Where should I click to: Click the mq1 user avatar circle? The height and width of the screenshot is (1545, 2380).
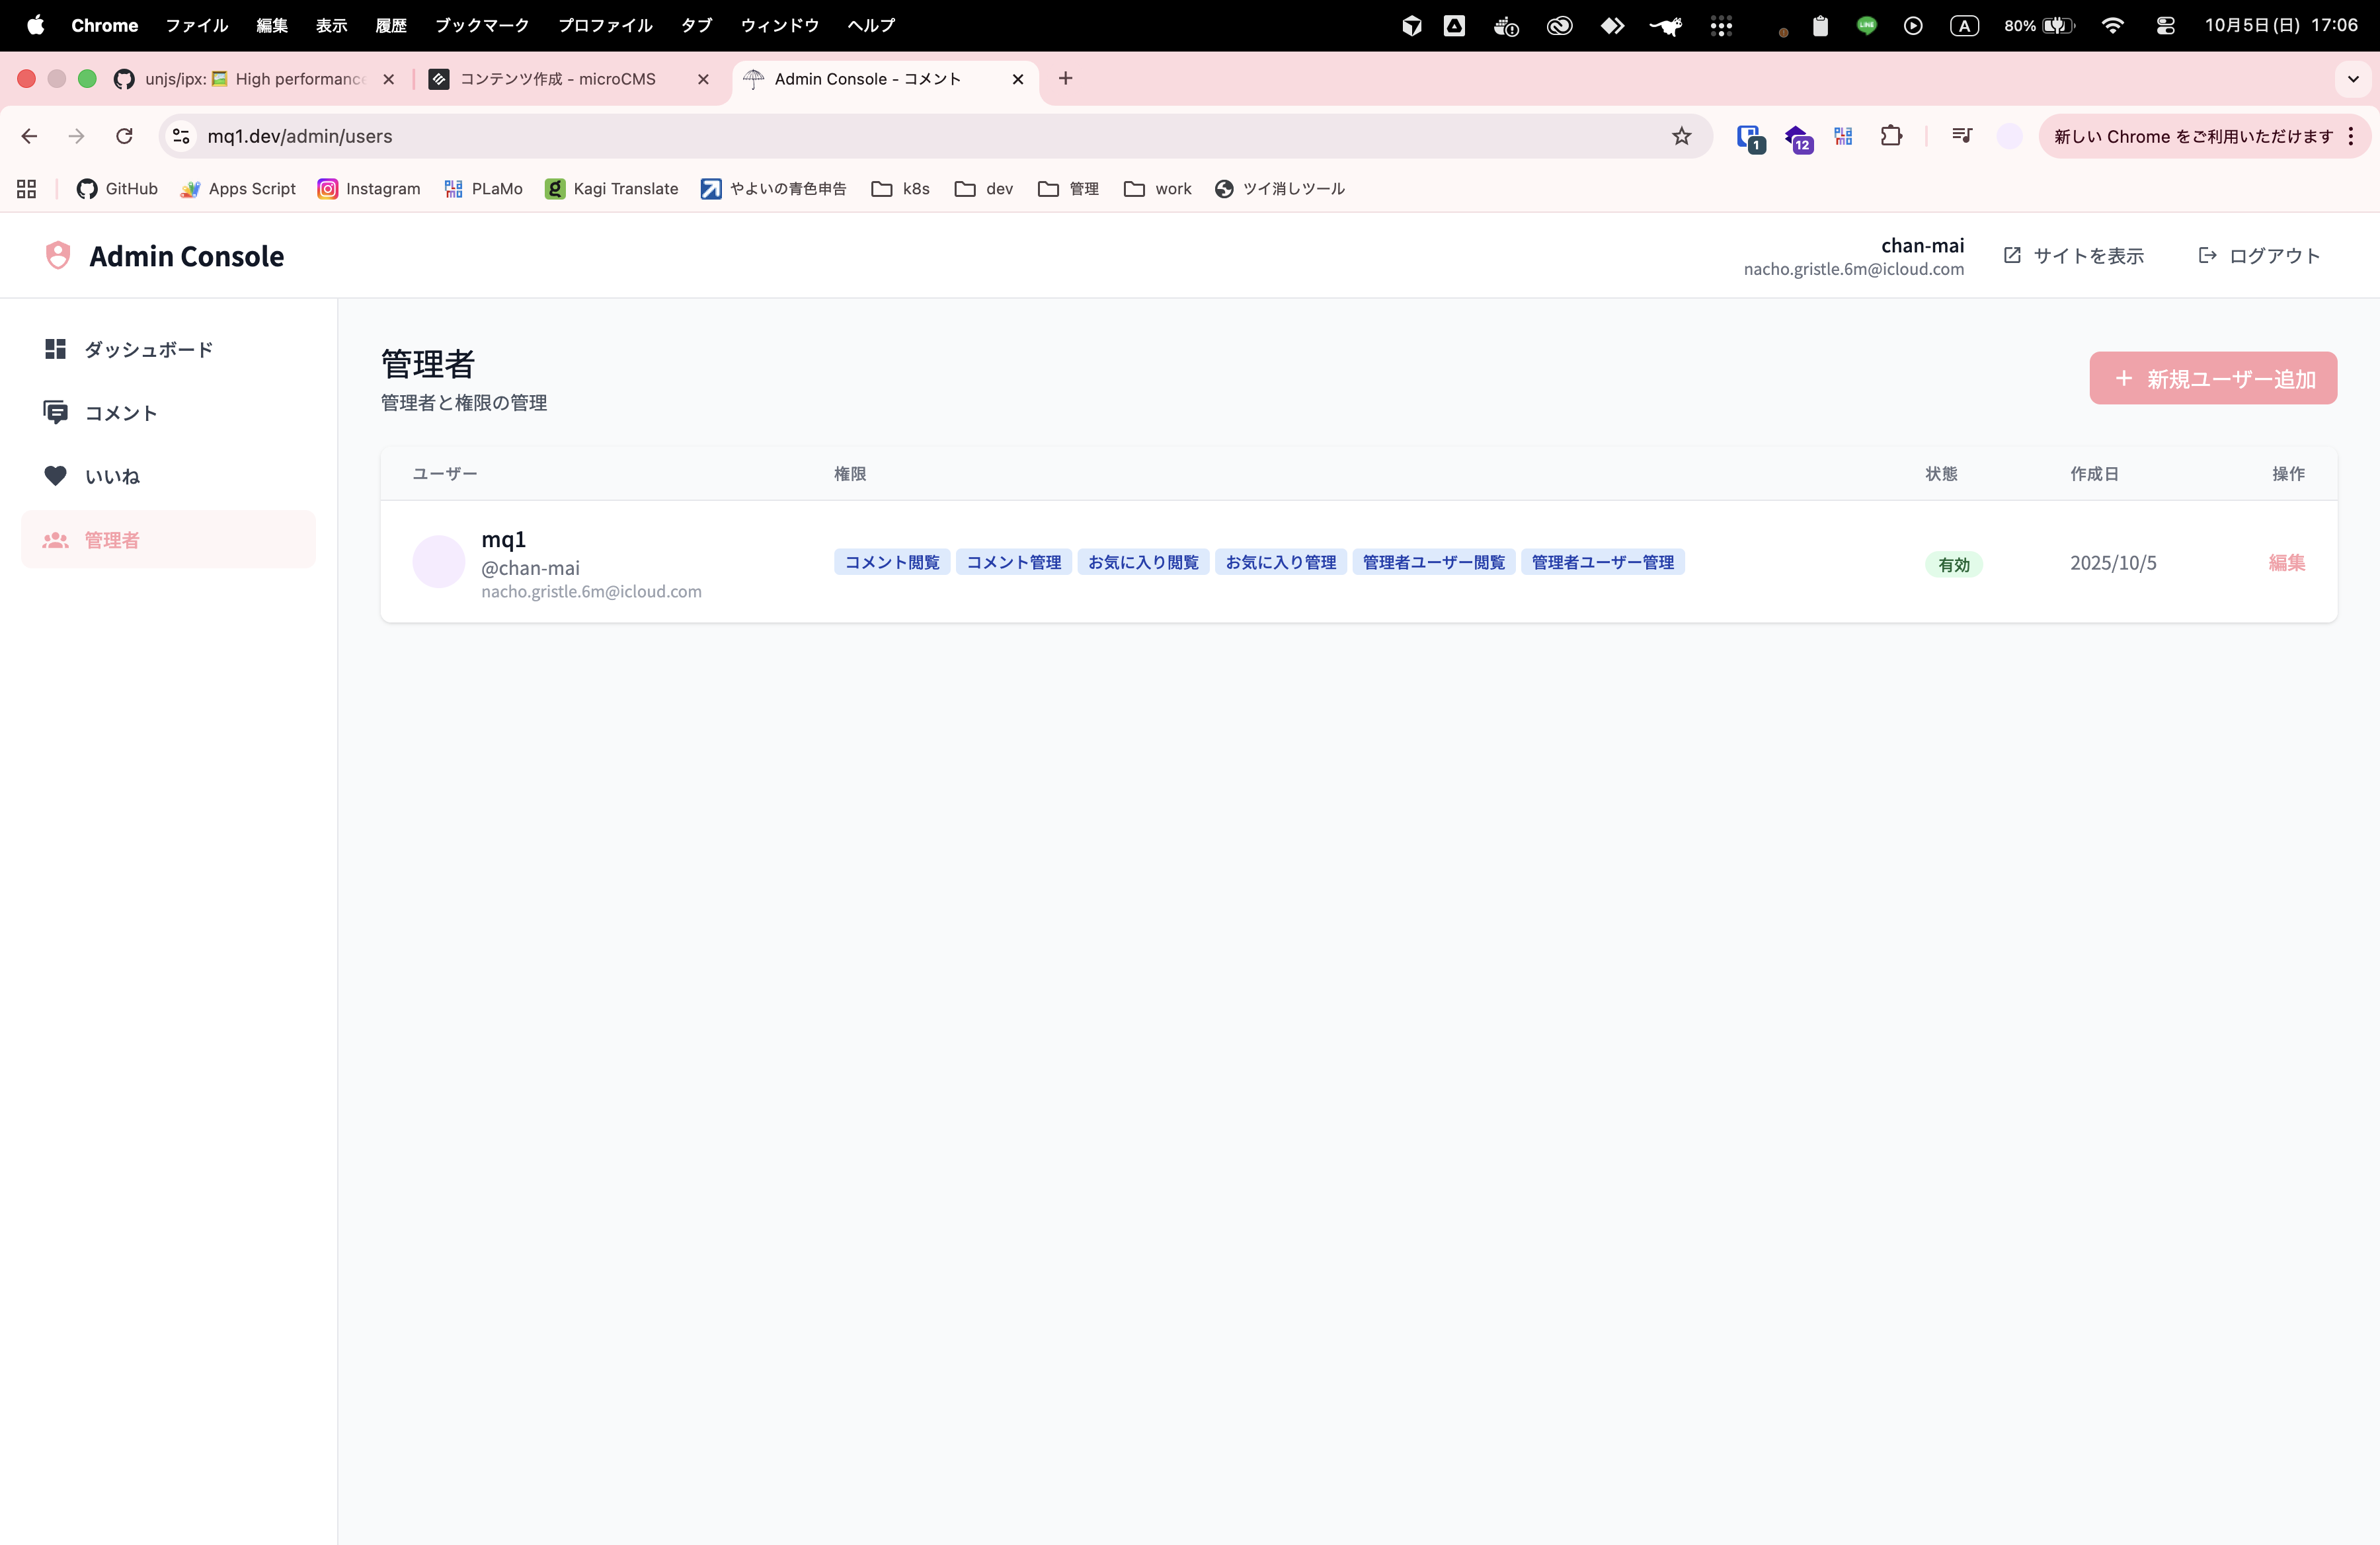pyautogui.click(x=438, y=562)
